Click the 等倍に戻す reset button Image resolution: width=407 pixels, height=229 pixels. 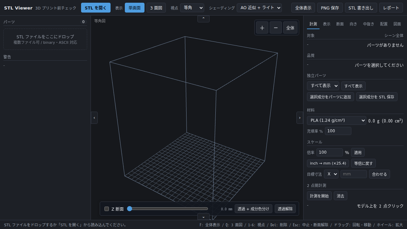[x=363, y=163]
